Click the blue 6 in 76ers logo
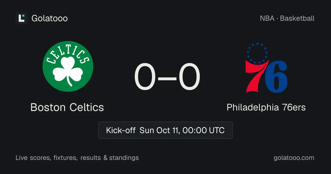 pyautogui.click(x=276, y=77)
